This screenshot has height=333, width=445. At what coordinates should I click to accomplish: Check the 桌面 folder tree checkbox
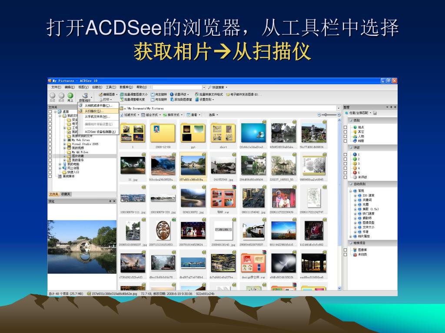click(x=50, y=111)
